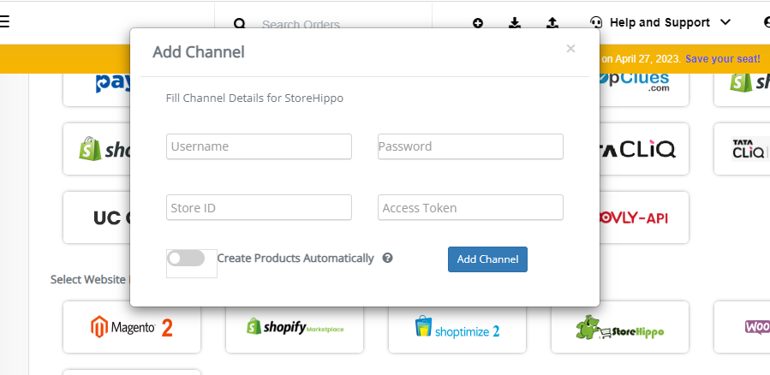Click the Add Channel button

coord(487,259)
